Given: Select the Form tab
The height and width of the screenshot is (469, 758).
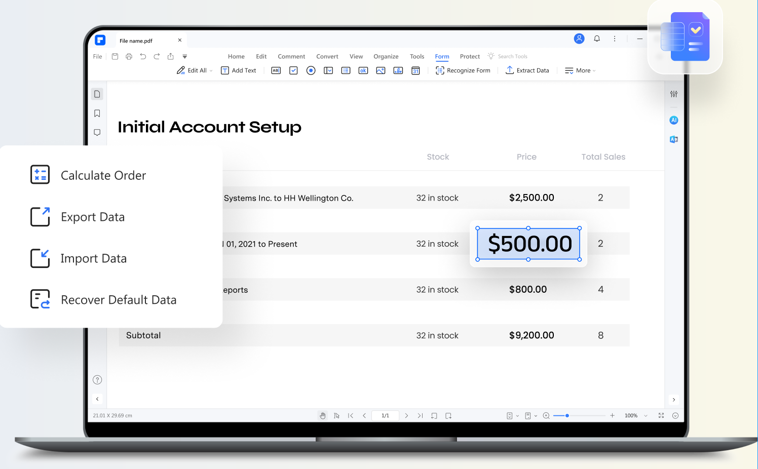Looking at the screenshot, I should 442,57.
